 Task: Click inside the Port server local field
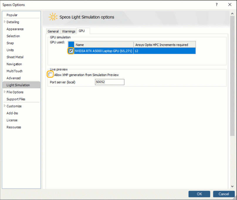pos(109,82)
